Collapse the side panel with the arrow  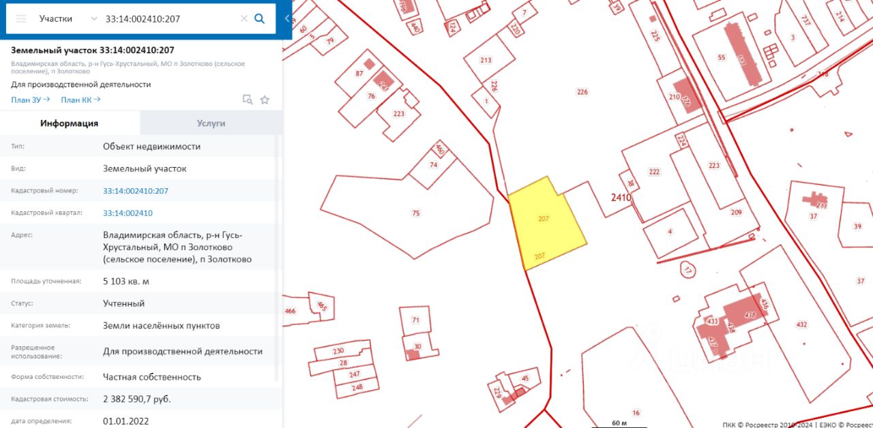pos(287,19)
